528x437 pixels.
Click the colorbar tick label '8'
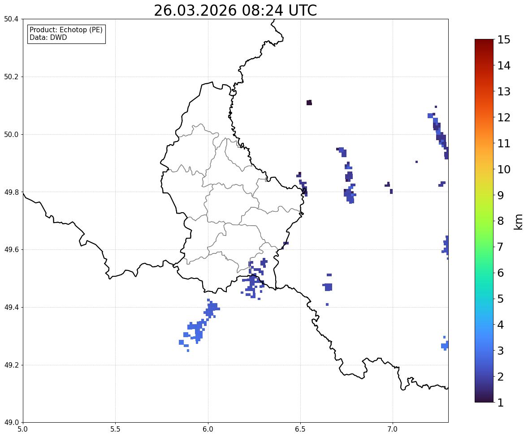click(x=500, y=221)
